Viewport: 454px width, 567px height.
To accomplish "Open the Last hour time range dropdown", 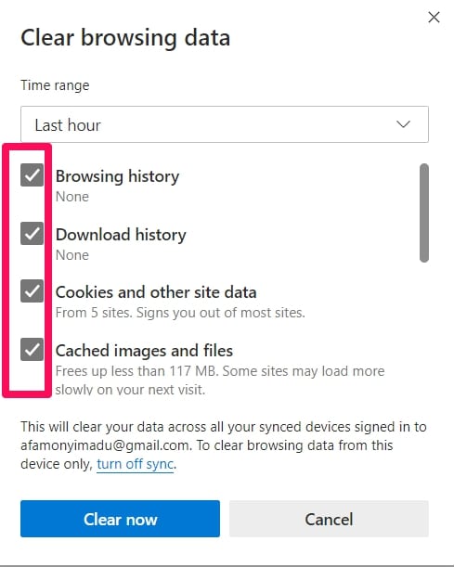I will (x=225, y=124).
